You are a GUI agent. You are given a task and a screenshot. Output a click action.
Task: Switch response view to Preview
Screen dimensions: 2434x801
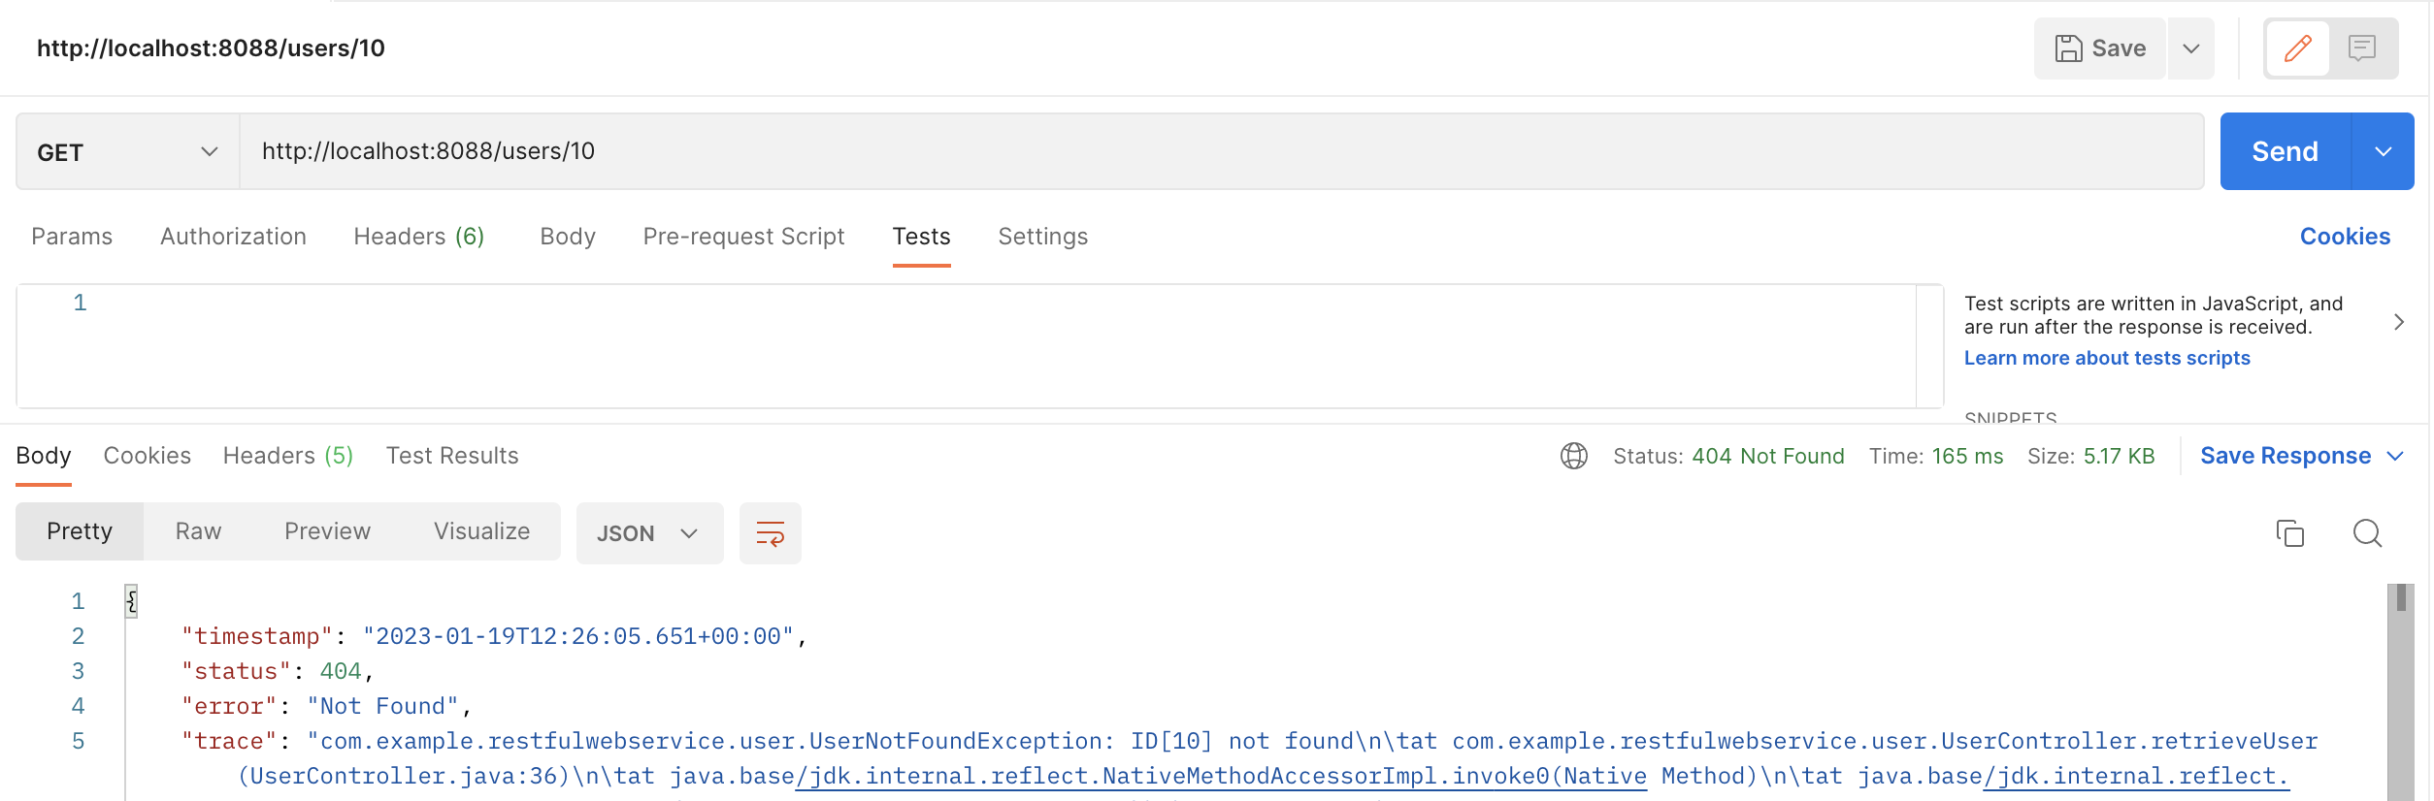(x=327, y=531)
